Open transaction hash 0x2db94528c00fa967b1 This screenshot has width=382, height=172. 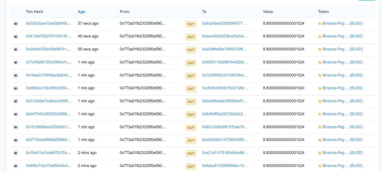[48, 49]
